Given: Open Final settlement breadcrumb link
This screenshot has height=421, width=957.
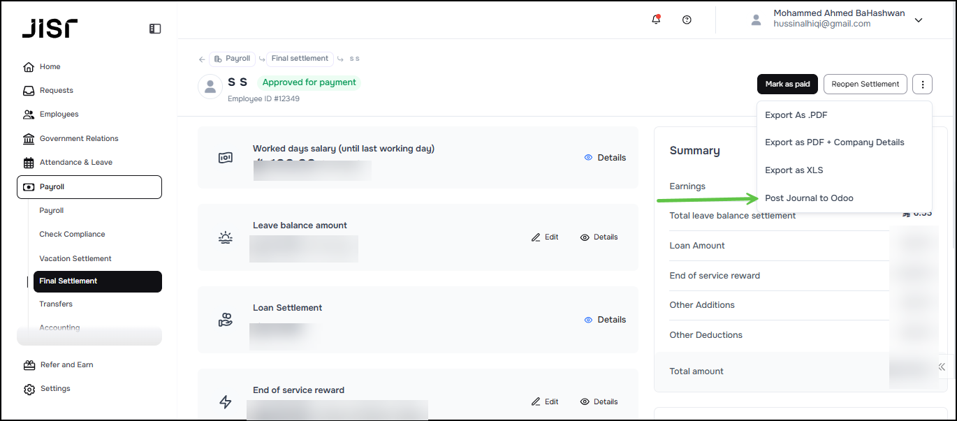Looking at the screenshot, I should pyautogui.click(x=299, y=59).
